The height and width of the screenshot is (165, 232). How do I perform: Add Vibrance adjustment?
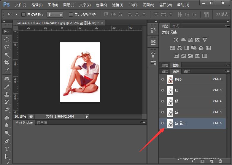205,40
